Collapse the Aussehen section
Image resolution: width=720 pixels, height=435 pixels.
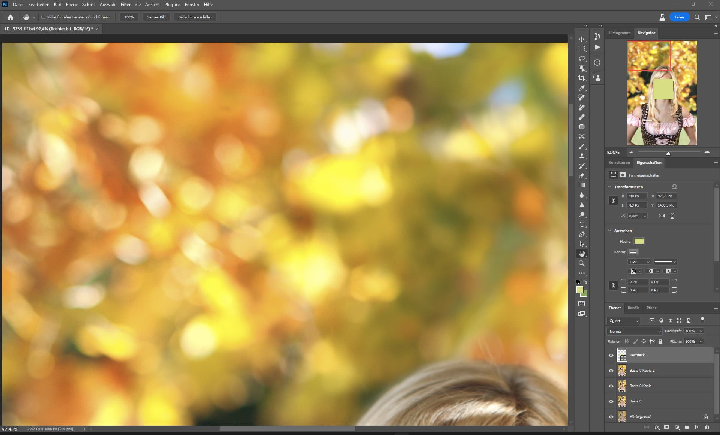tap(609, 231)
